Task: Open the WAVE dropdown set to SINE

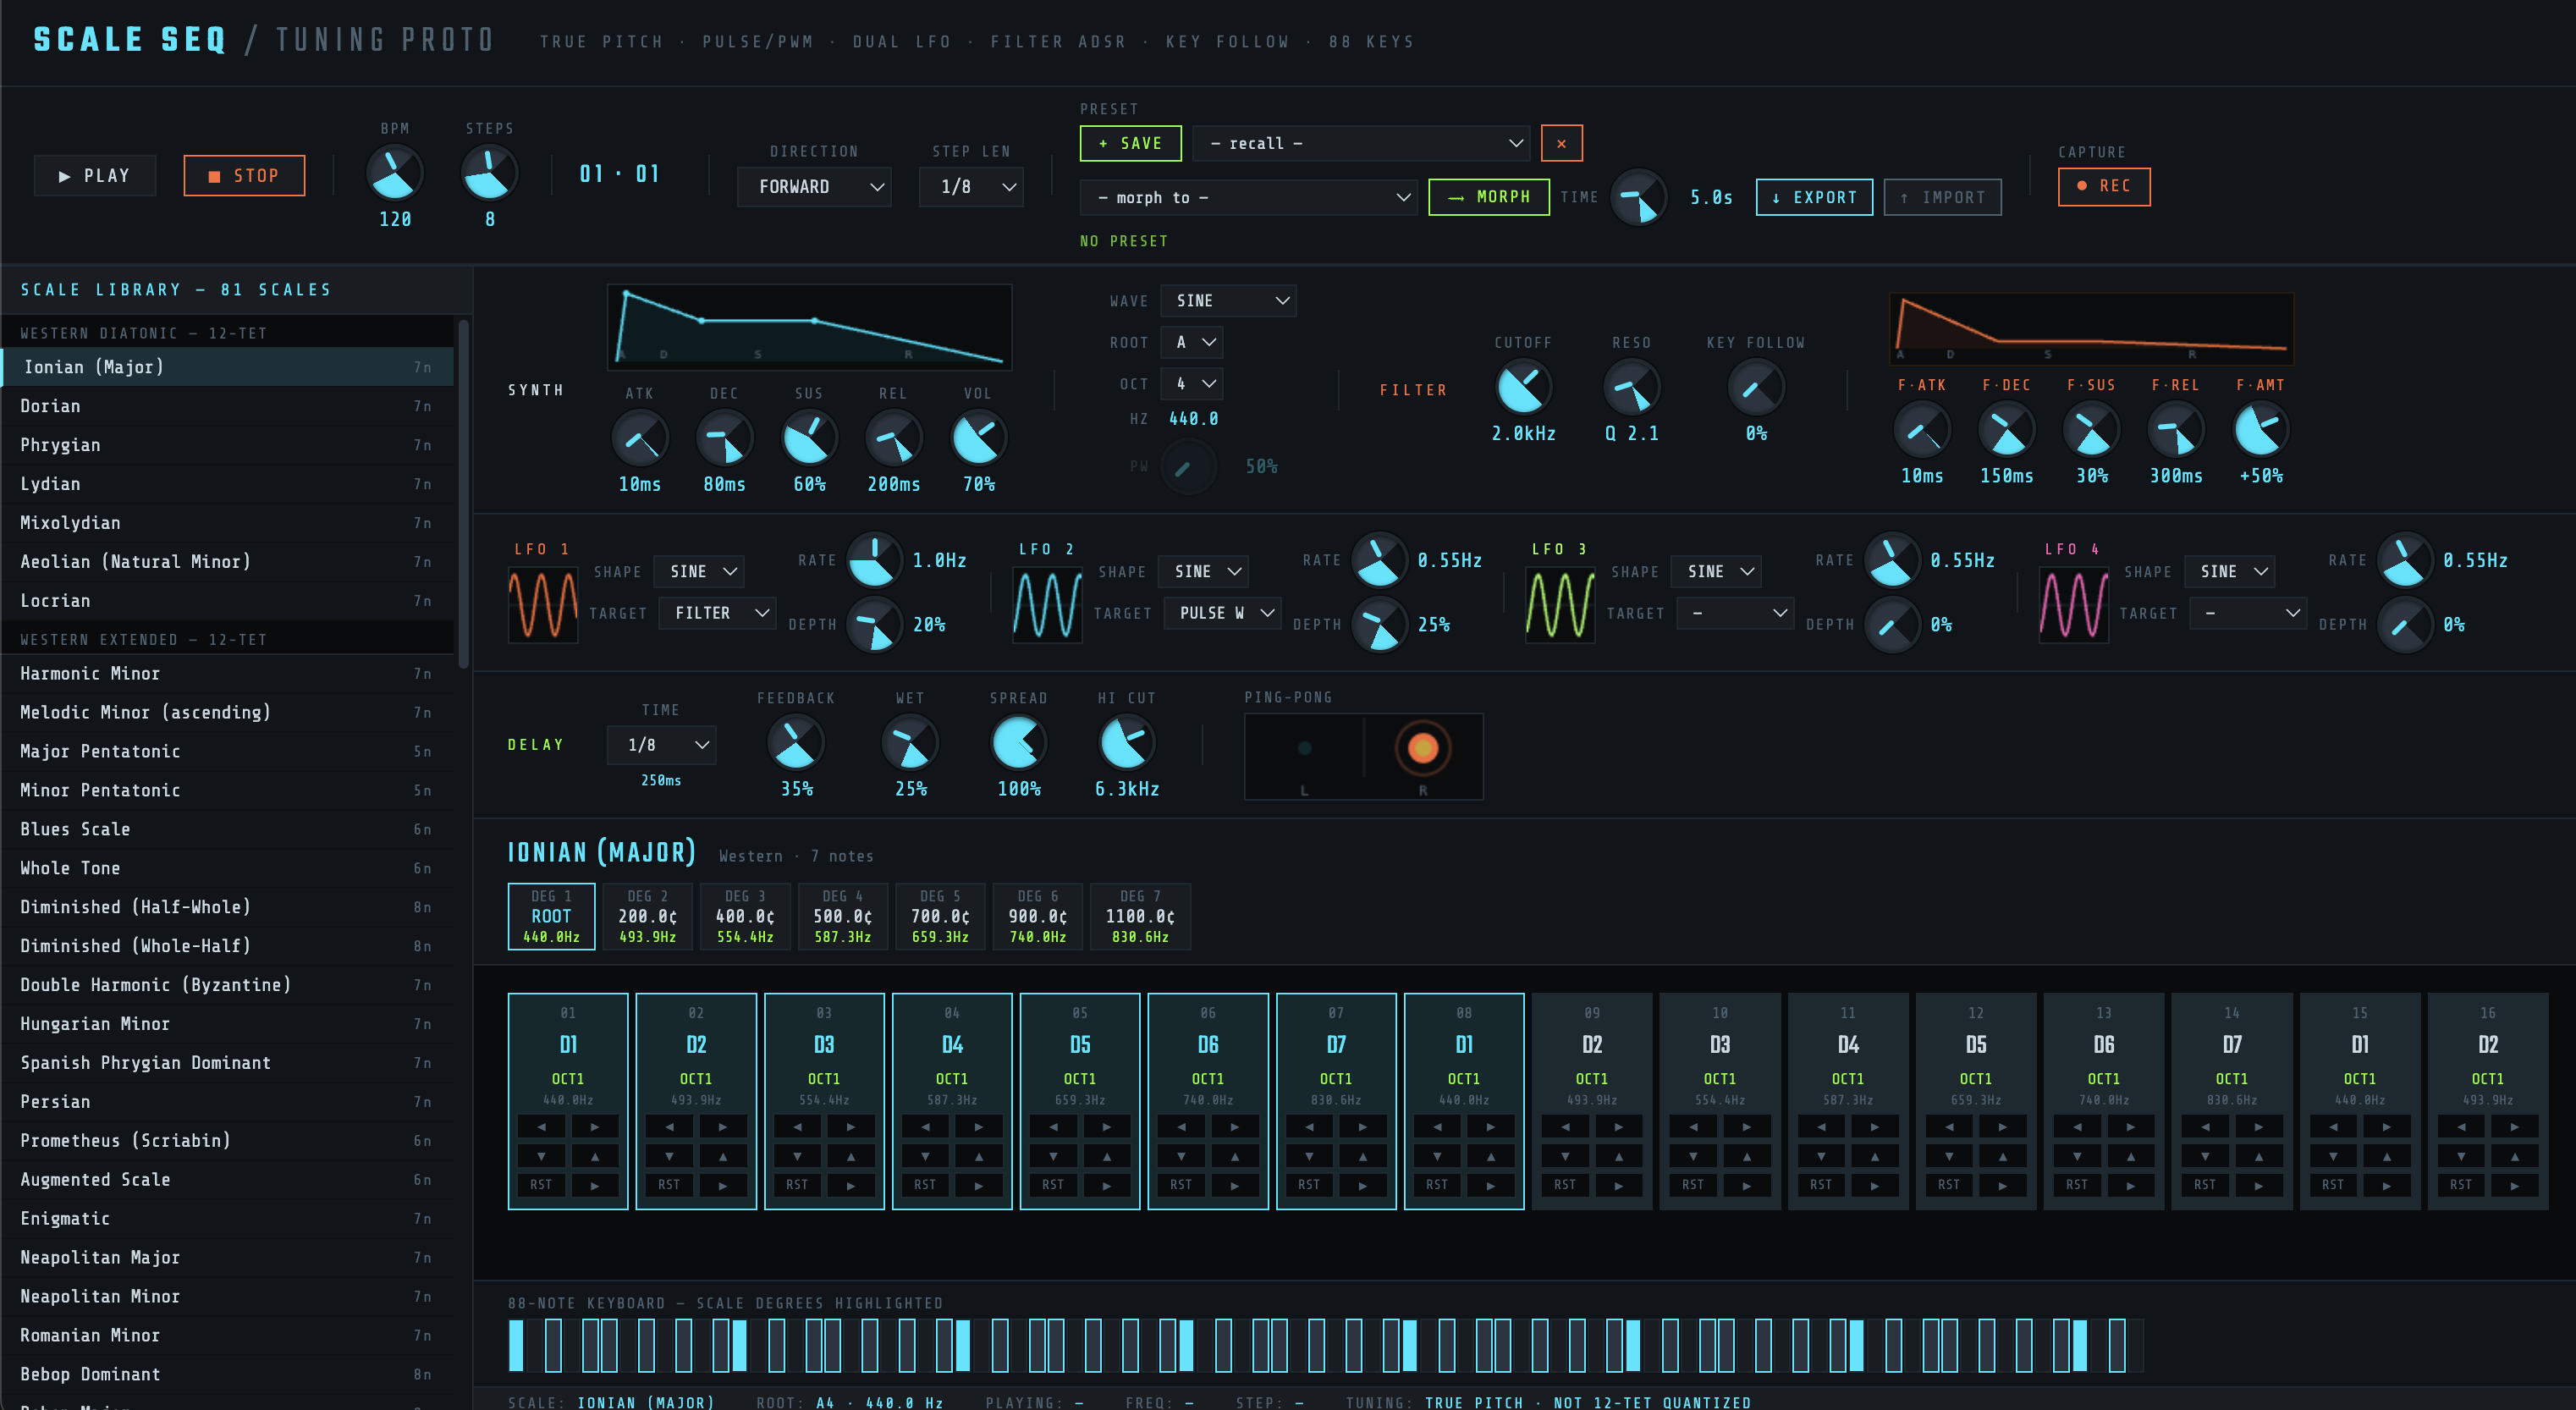Action: (x=1228, y=300)
